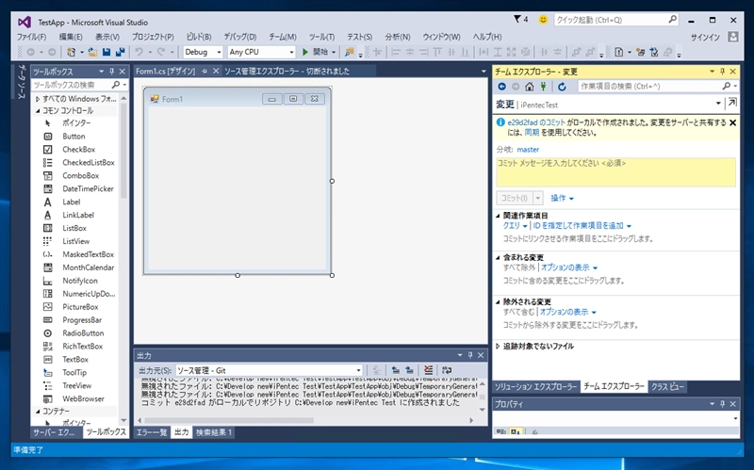The image size is (754, 470).
Task: Click the Save All toolbar icon
Action: (121, 52)
